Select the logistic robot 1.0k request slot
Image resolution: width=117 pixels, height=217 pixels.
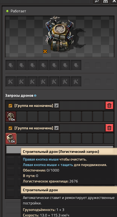(x=11, y=116)
